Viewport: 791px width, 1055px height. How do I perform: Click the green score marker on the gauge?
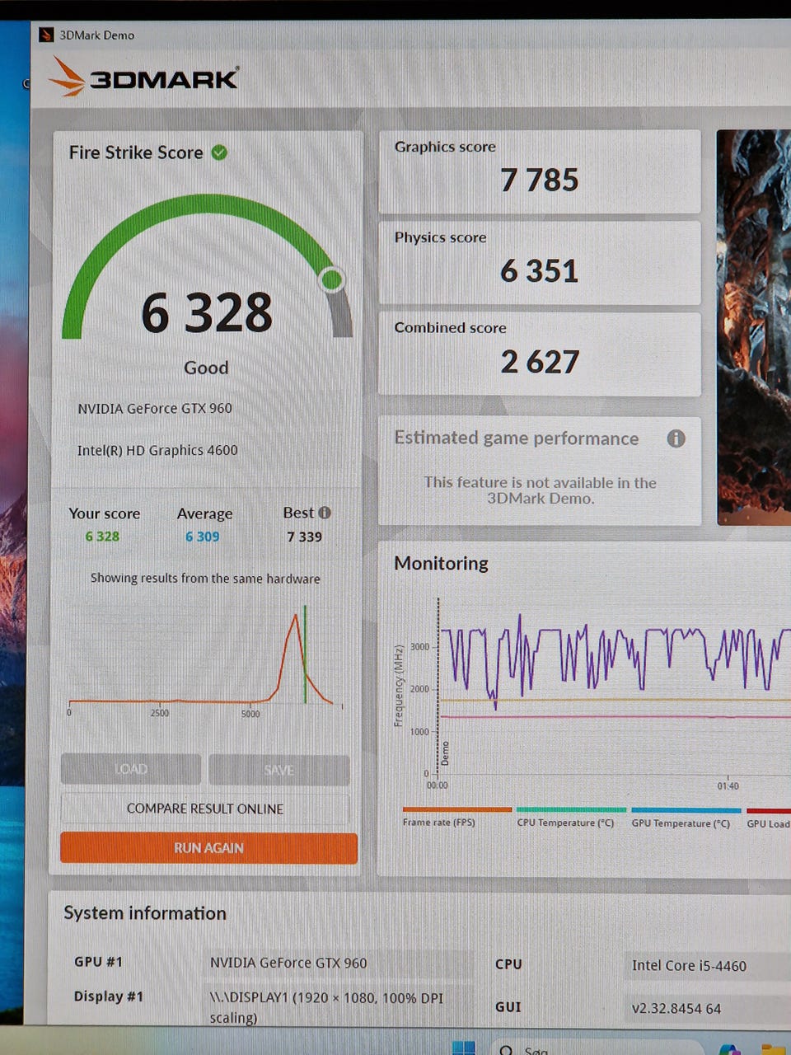pos(332,280)
